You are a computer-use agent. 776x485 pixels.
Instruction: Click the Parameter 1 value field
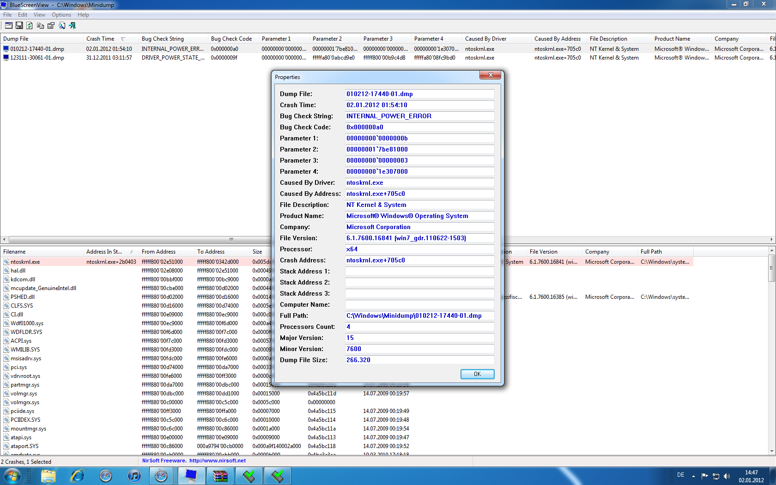(x=419, y=138)
